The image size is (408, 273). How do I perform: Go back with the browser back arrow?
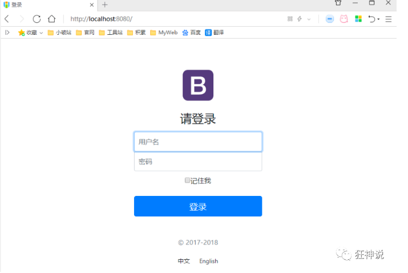click(x=7, y=19)
